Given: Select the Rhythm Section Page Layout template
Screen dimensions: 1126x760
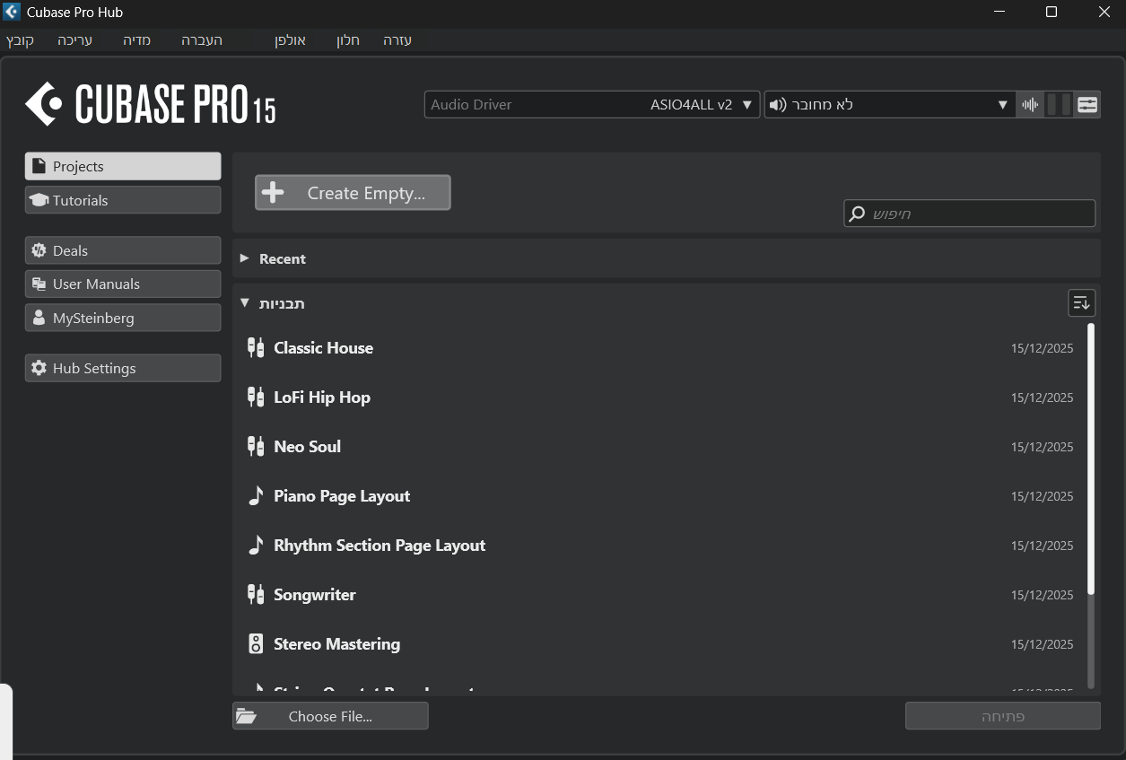Looking at the screenshot, I should click(659, 546).
